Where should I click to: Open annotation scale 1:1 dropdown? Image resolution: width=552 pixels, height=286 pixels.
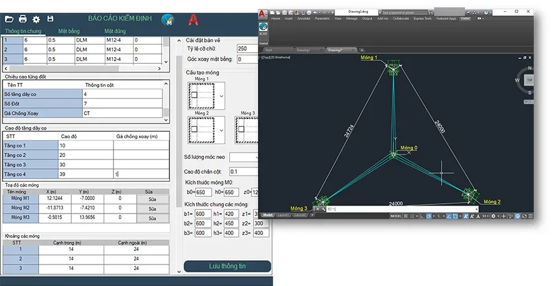[x=486, y=216]
